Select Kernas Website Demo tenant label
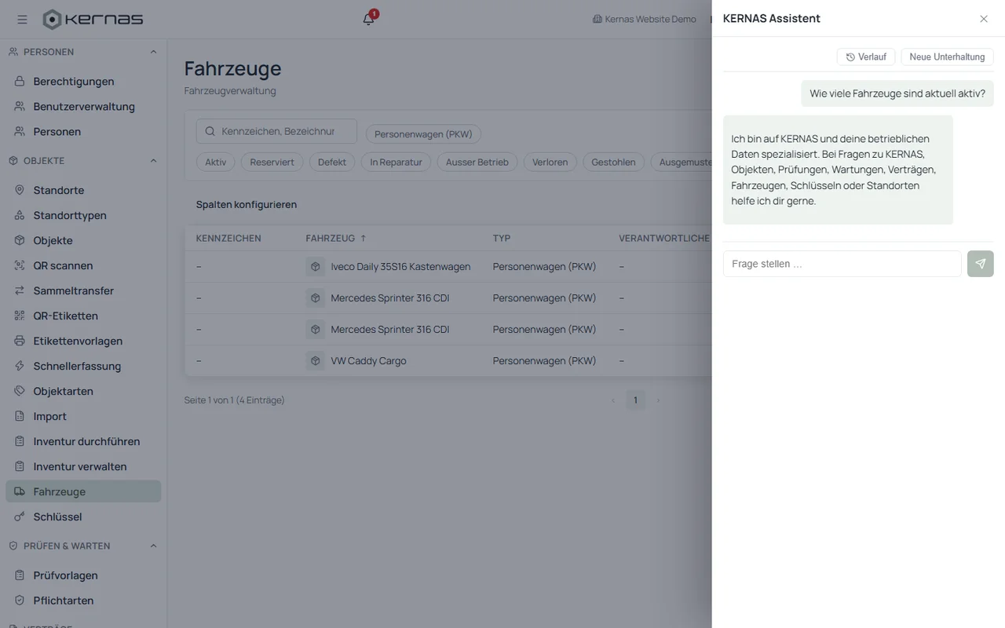Screen dimensions: 1005x628 [650, 19]
